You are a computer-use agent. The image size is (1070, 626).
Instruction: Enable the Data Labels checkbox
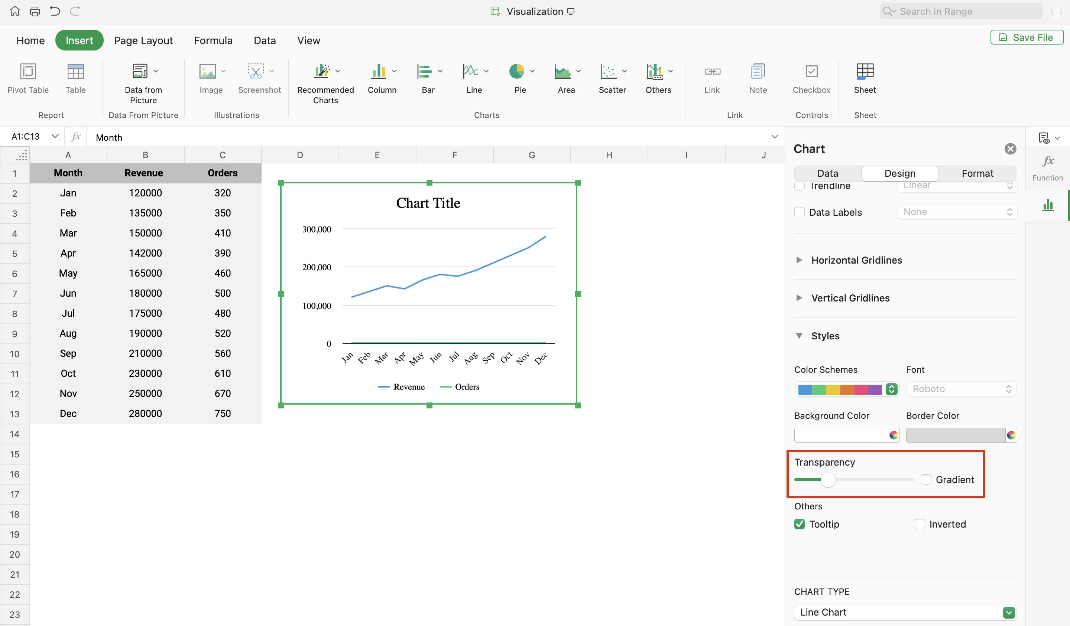(800, 212)
